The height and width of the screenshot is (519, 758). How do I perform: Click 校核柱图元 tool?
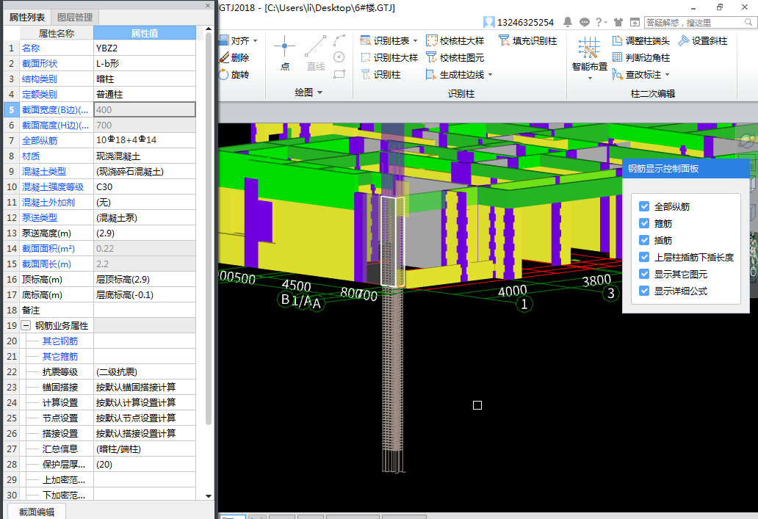[455, 57]
